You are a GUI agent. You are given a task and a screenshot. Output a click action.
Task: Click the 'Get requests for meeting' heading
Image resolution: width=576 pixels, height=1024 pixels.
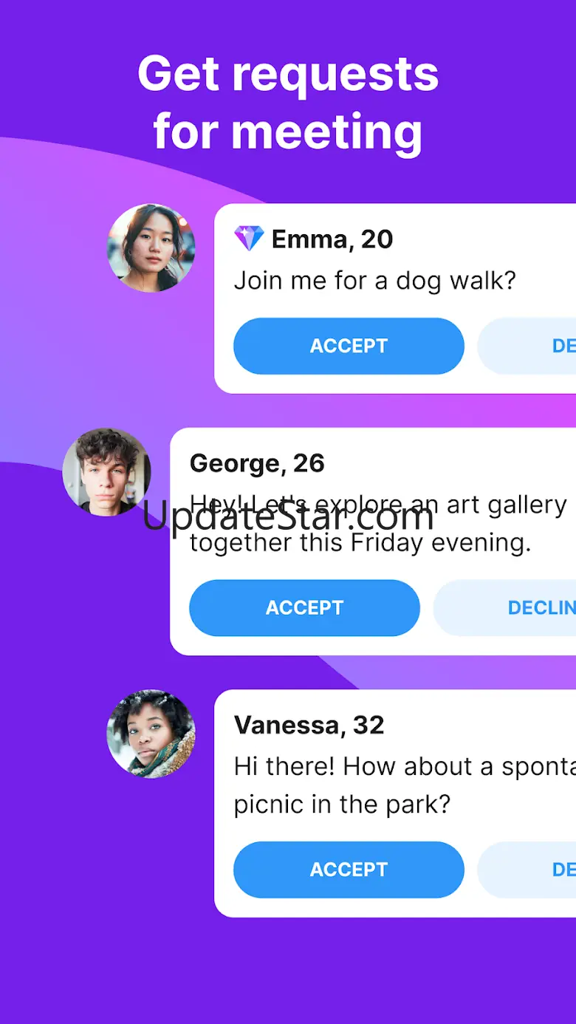pyautogui.click(x=288, y=103)
